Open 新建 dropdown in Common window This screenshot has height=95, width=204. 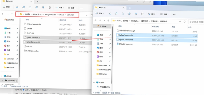7,7
